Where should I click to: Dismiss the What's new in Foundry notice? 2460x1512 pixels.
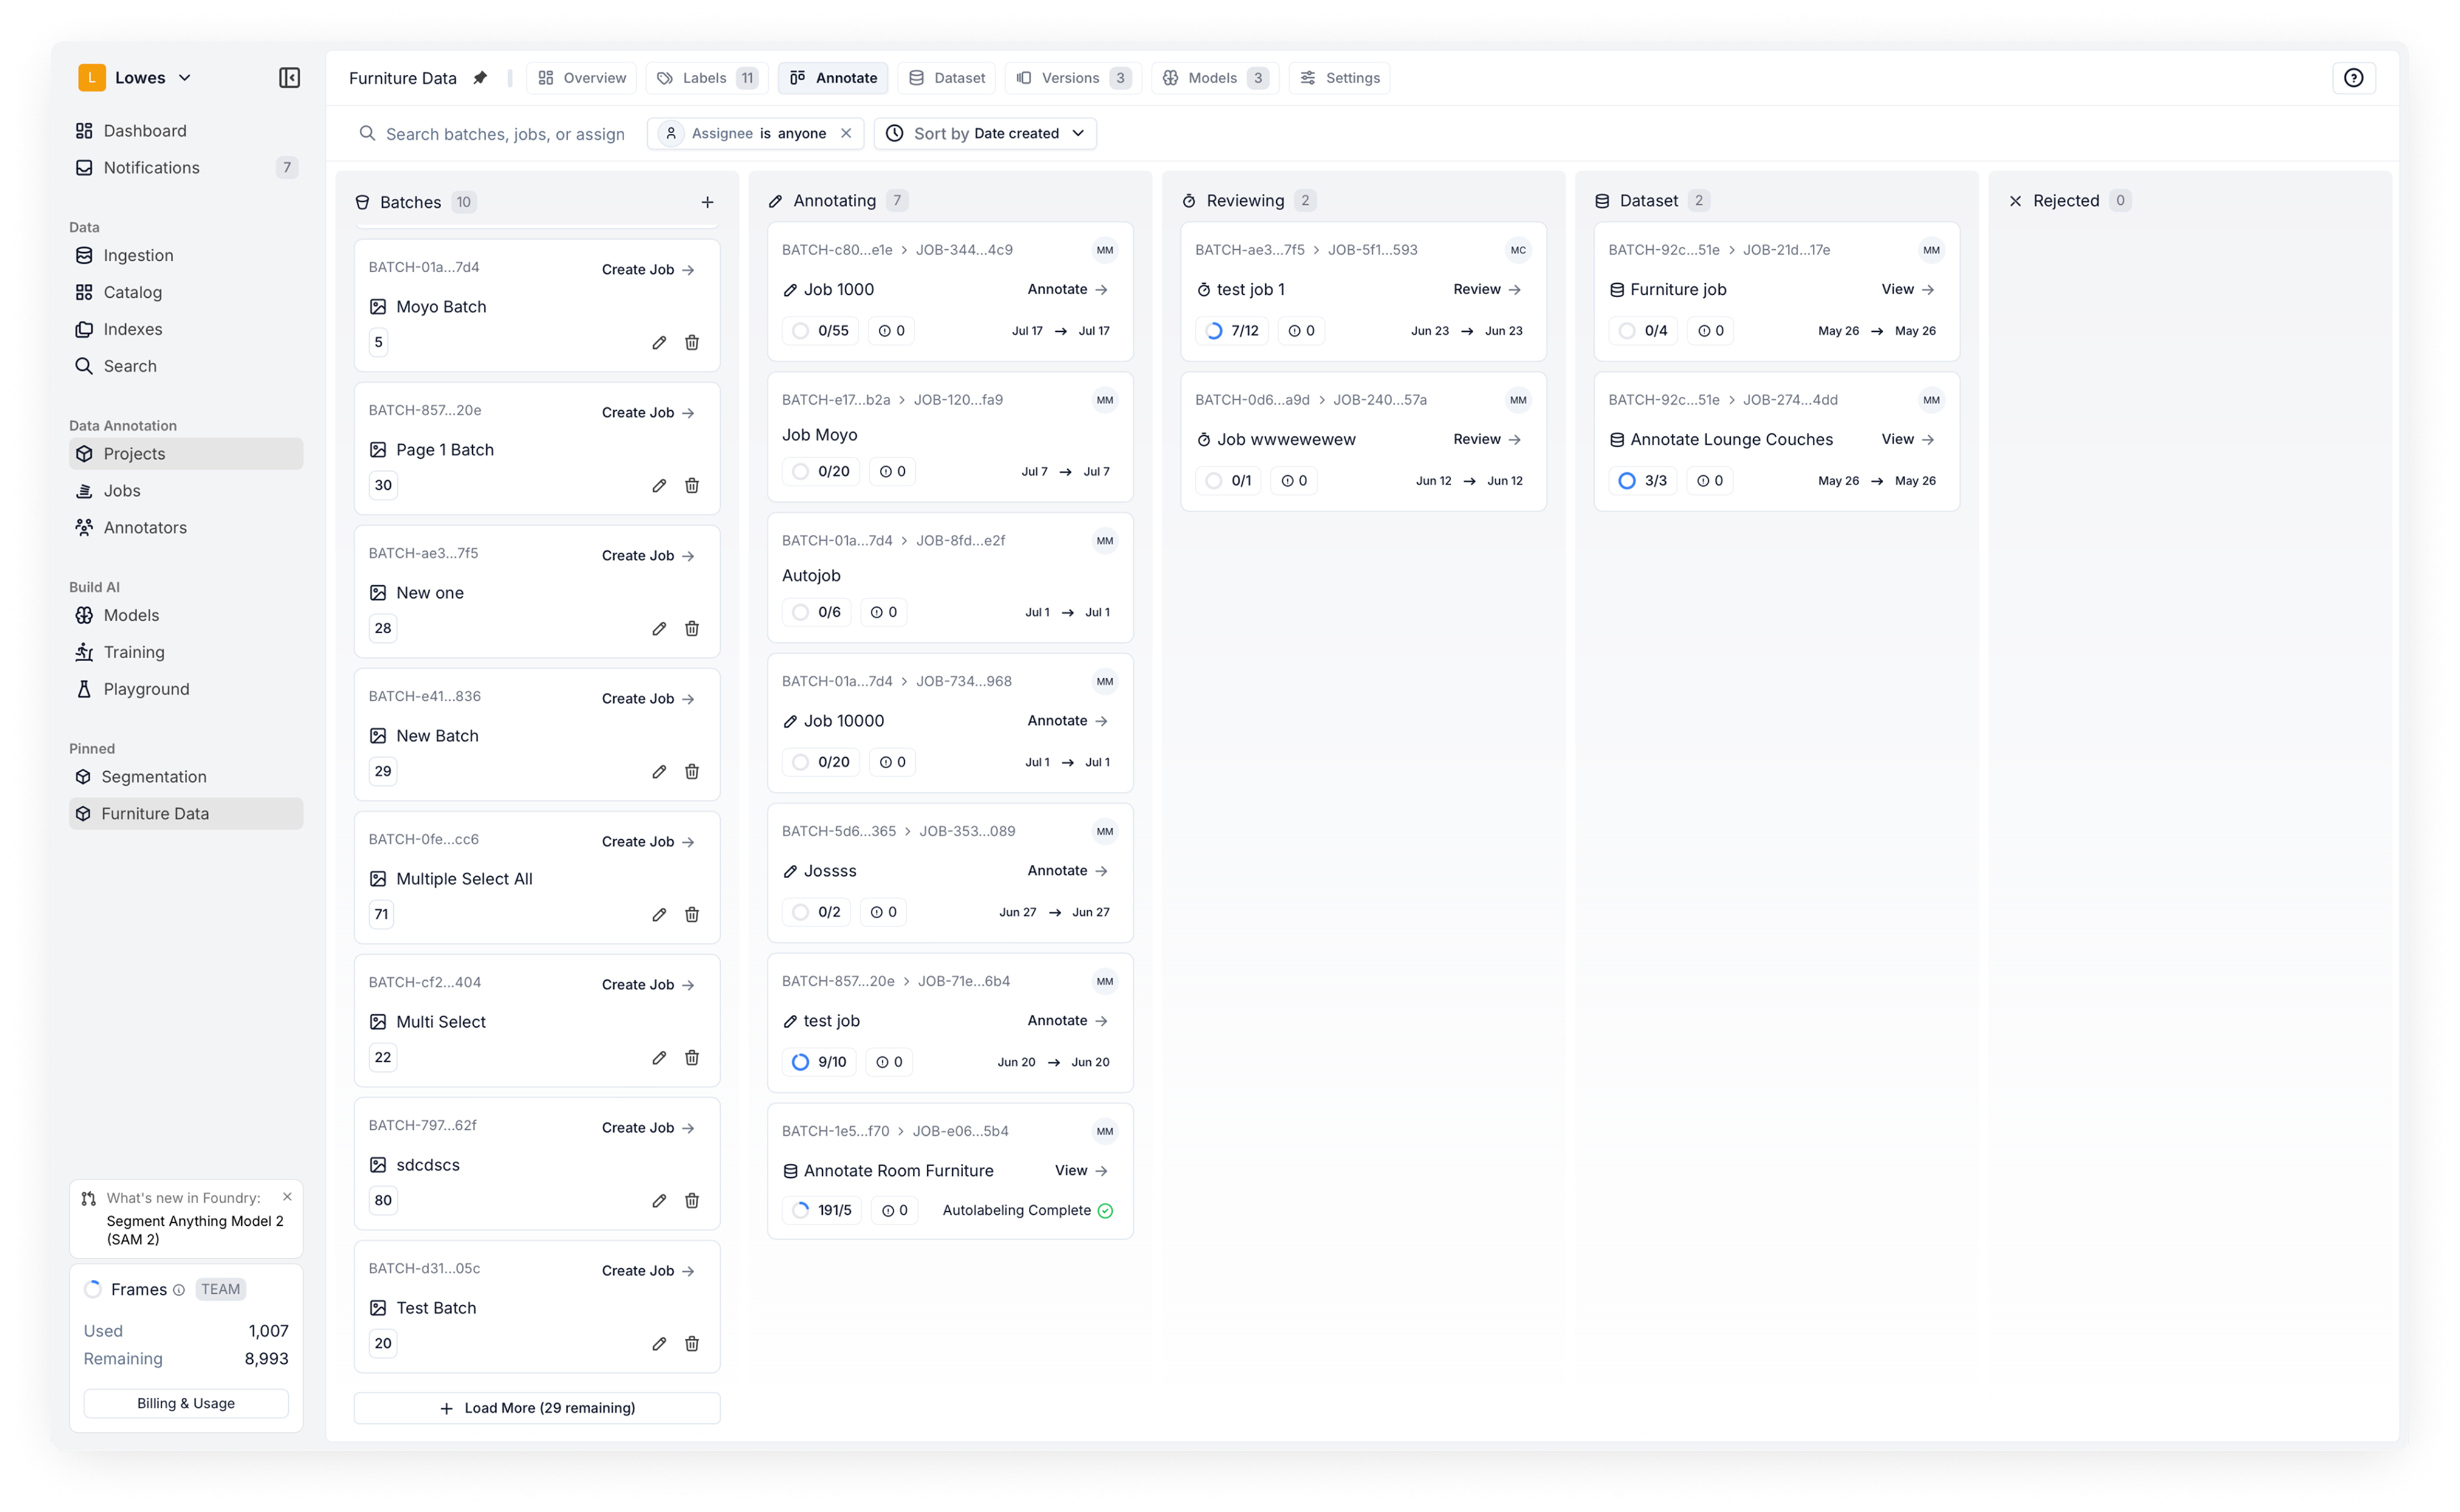pyautogui.click(x=287, y=1197)
